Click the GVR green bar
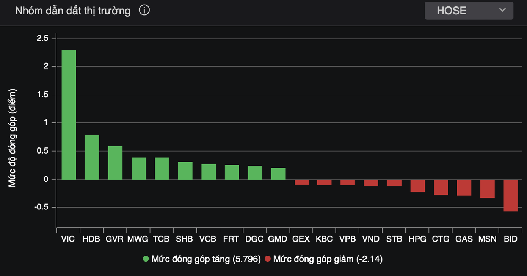This screenshot has height=276, width=527. (115, 163)
